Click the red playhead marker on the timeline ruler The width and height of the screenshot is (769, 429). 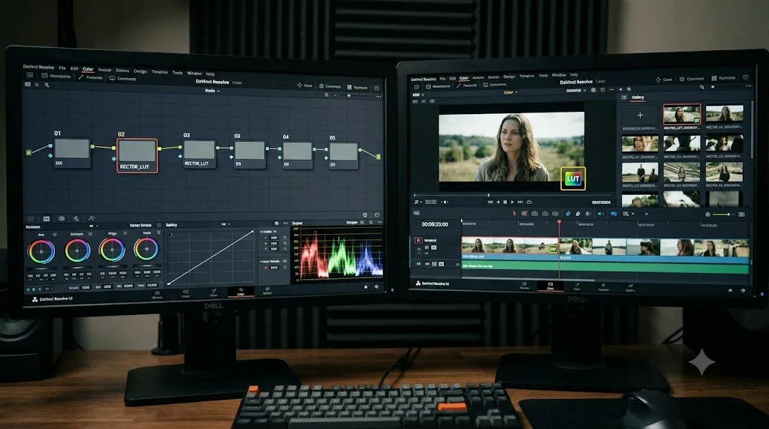click(x=559, y=223)
